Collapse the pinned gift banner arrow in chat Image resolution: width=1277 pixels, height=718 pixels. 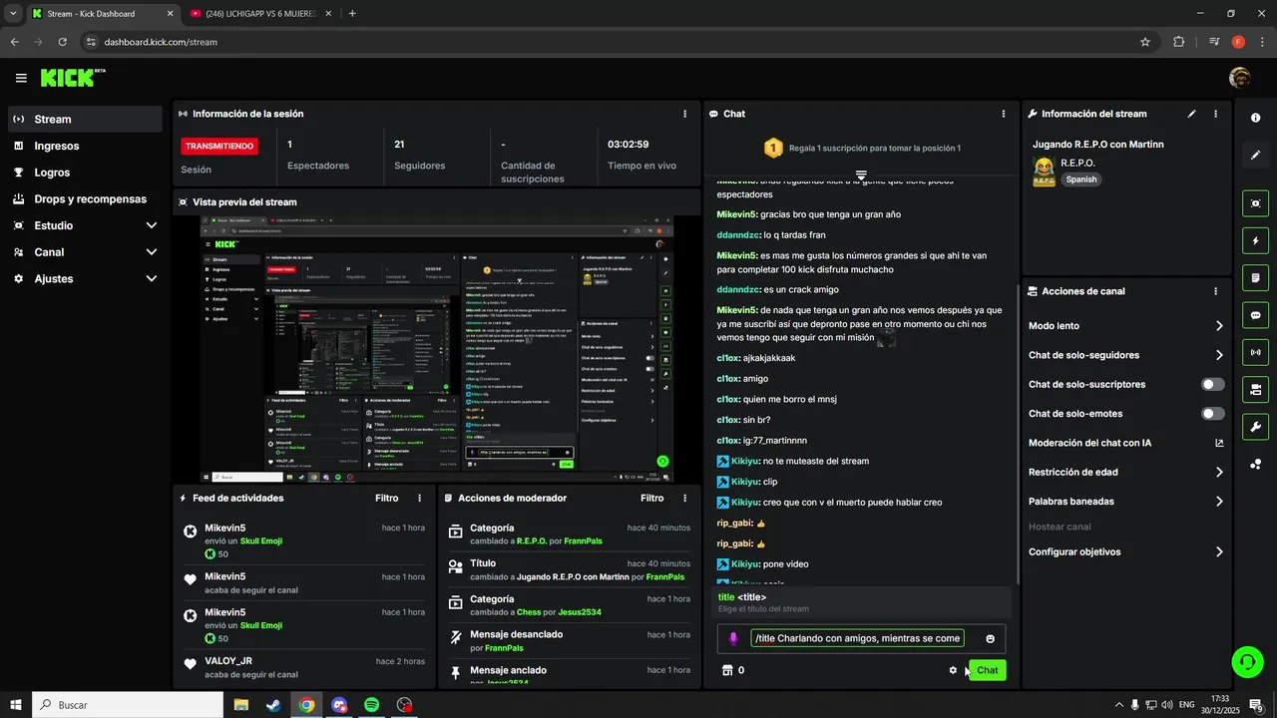click(x=861, y=176)
